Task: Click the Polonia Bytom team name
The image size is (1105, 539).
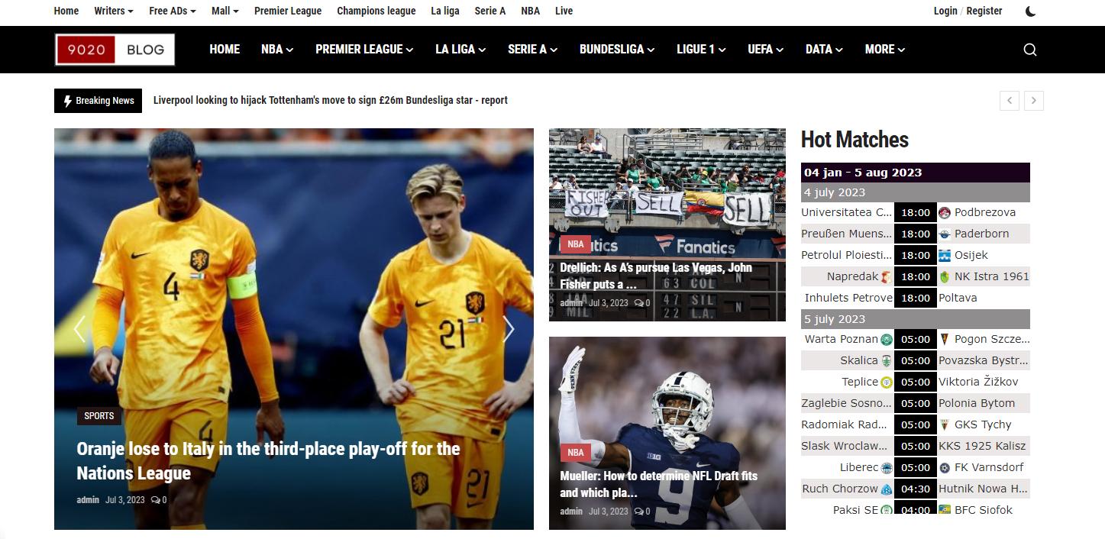Action: (977, 403)
